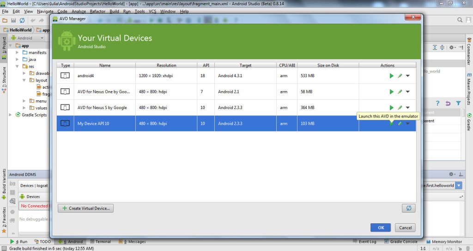Viewport: 473px width, 251px height.
Task: Open the Edit menu
Action: tap(16, 12)
